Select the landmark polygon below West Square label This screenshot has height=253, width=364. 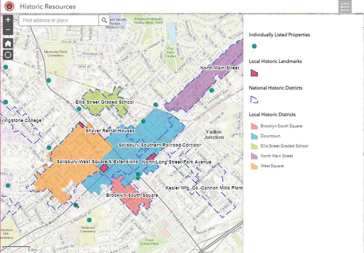(x=104, y=168)
